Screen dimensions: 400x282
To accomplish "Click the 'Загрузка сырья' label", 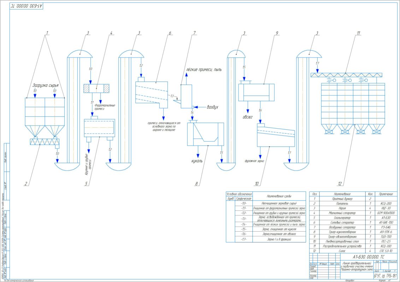I will pos(46,85).
